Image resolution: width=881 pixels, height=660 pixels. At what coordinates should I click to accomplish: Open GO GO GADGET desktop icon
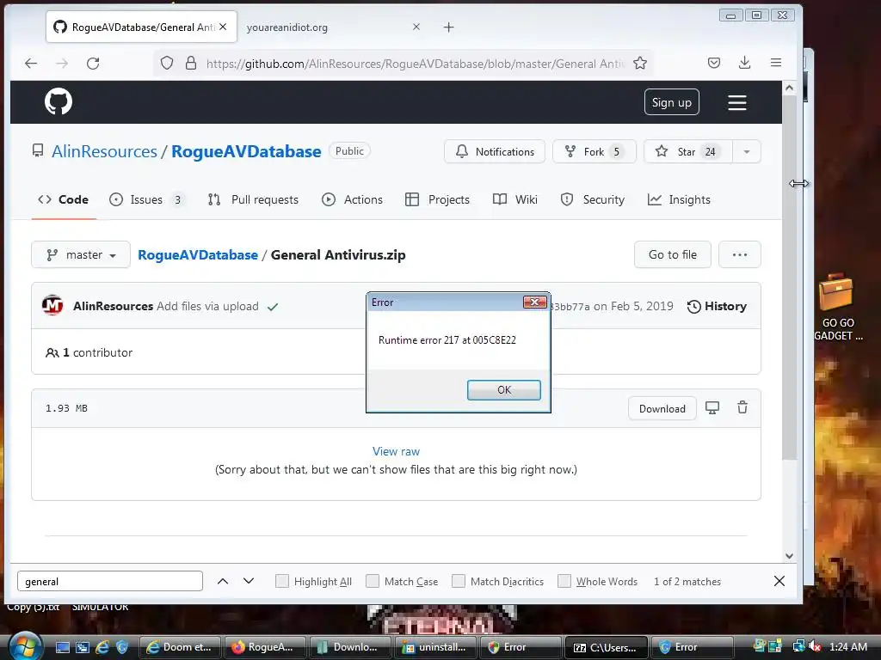(x=837, y=307)
